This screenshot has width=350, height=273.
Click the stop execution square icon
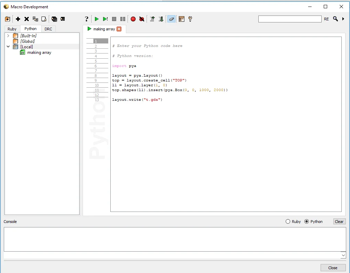pyautogui.click(x=114, y=19)
